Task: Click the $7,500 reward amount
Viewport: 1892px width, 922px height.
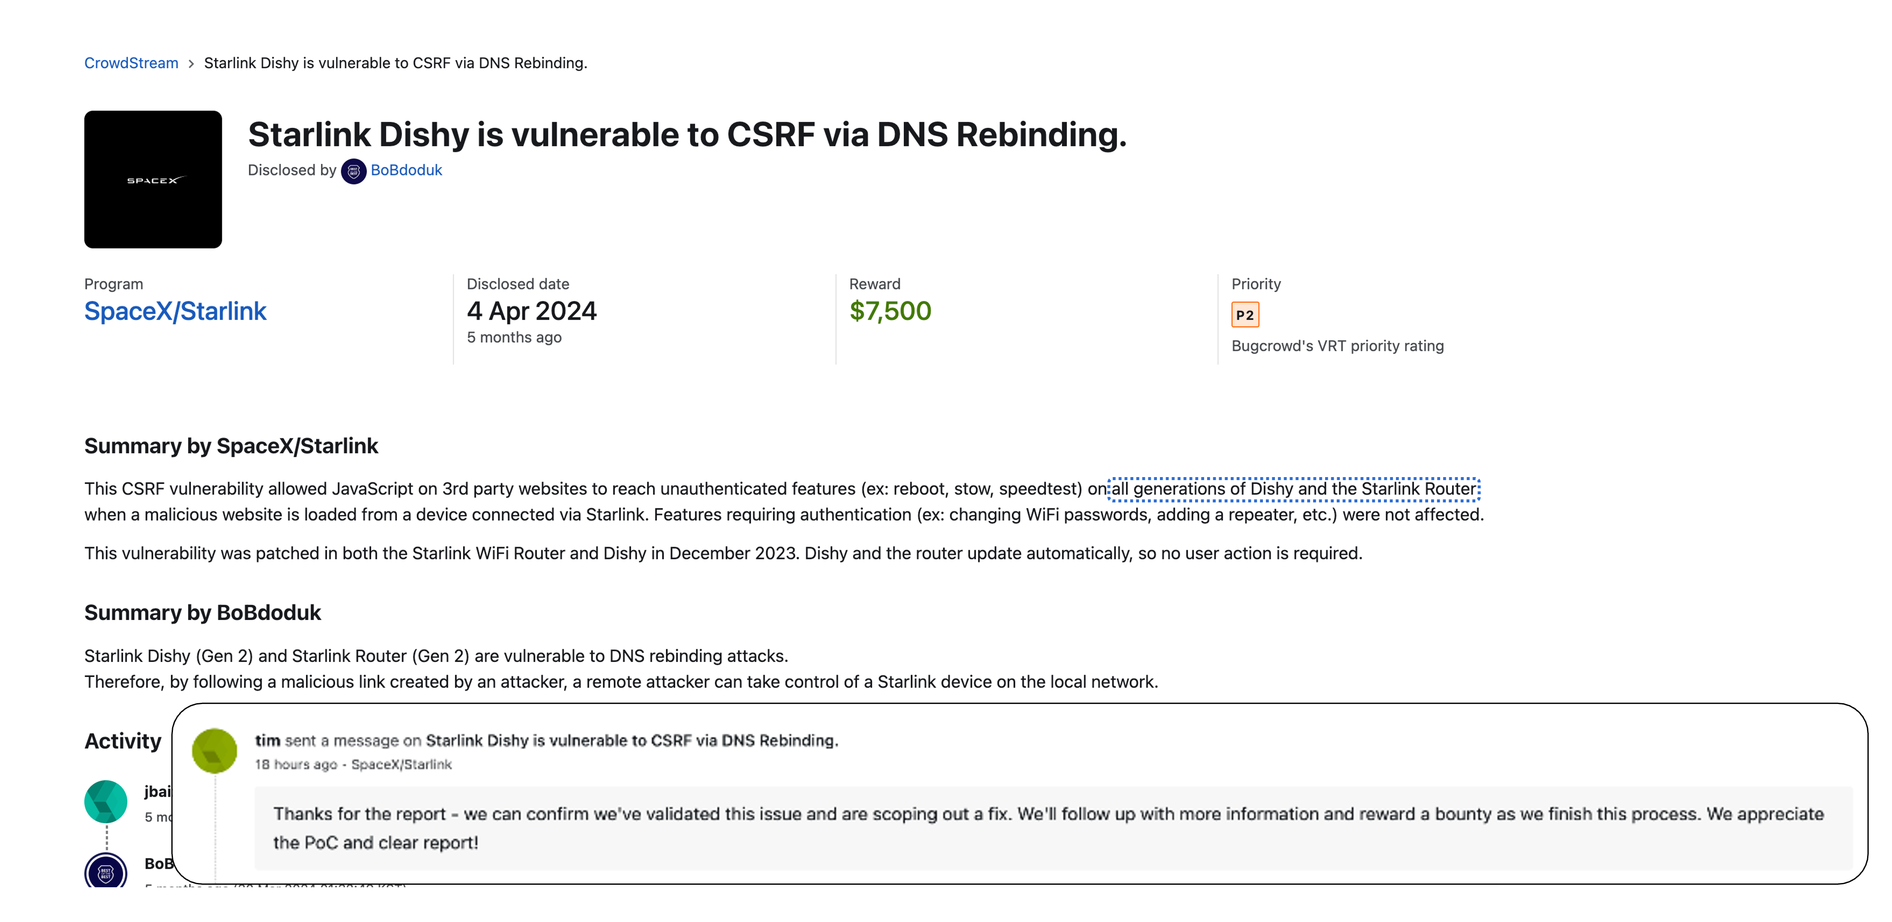Action: [x=890, y=311]
